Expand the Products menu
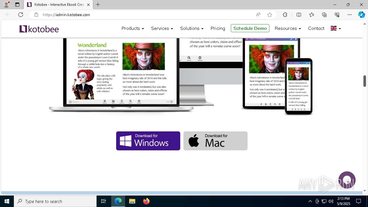The height and width of the screenshot is (207, 368). 133,28
